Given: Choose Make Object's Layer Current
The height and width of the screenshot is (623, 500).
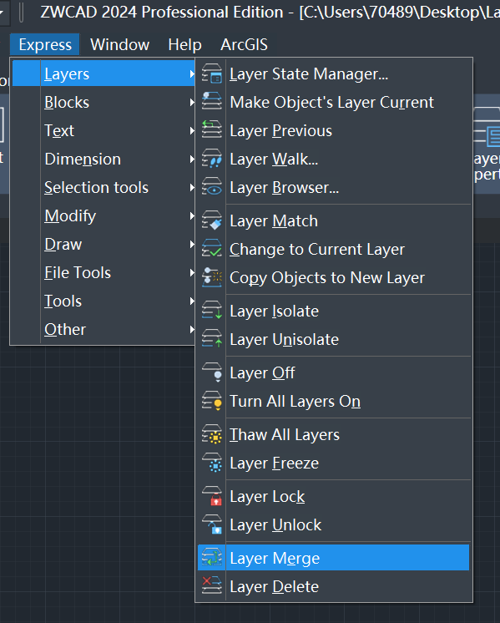Looking at the screenshot, I should pos(334,102).
